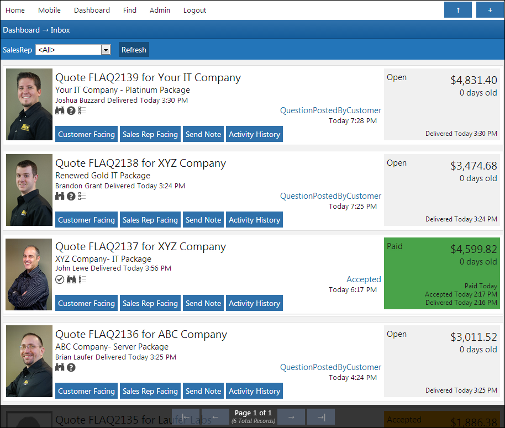Image resolution: width=505 pixels, height=428 pixels.
Task: Go to next page arrow
Action: [x=291, y=417]
